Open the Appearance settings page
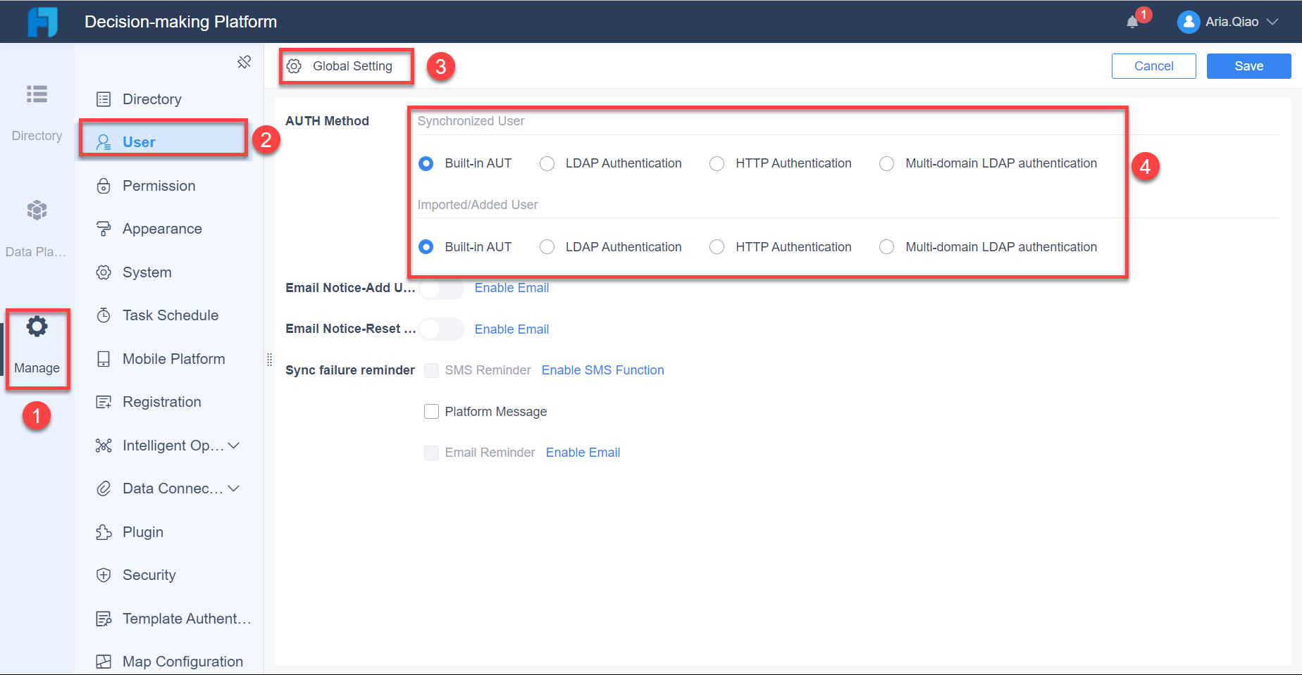 162,229
